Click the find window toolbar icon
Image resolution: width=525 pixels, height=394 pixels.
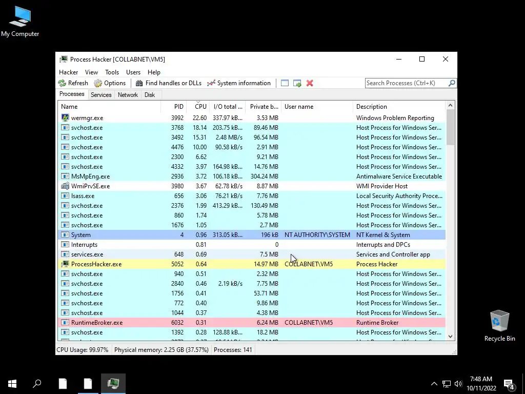(285, 83)
